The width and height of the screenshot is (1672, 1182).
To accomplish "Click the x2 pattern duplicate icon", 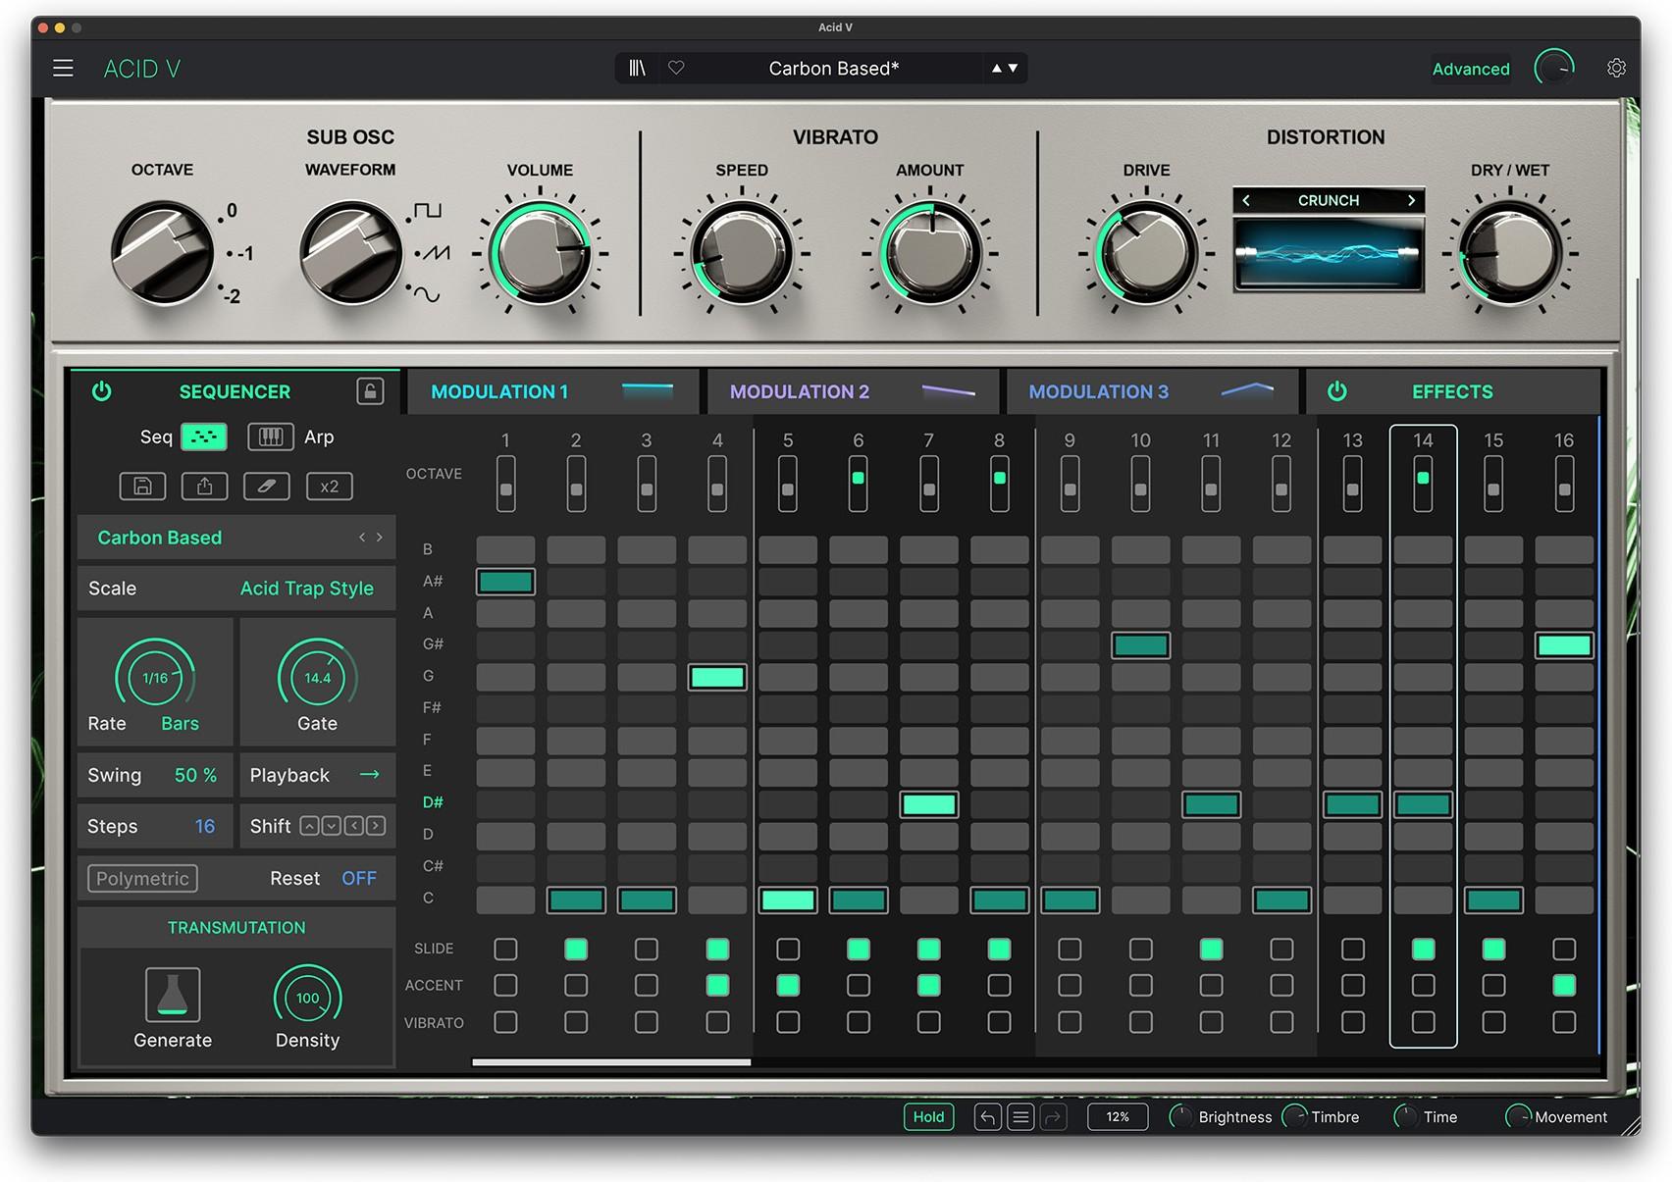I will click(x=329, y=487).
